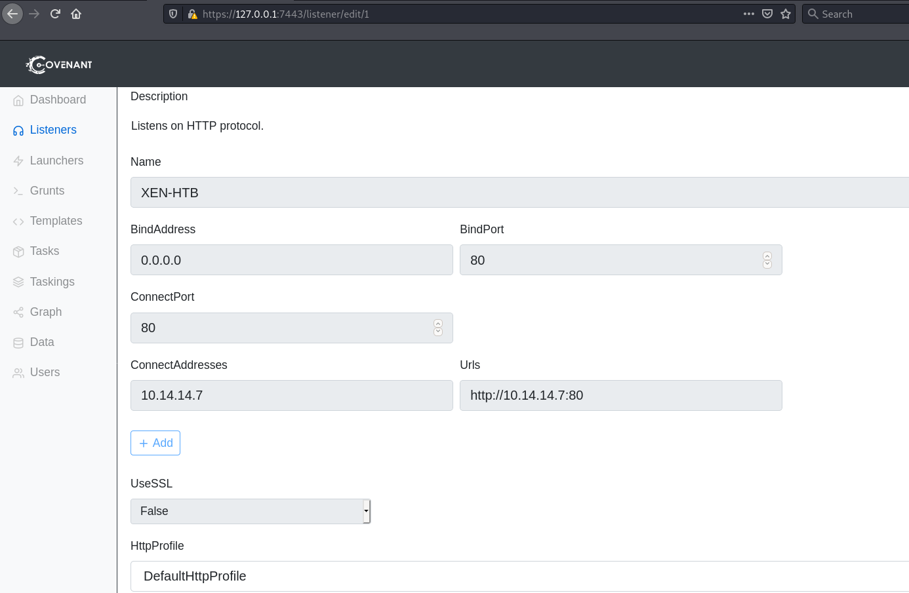Click the Data database icon
Screen dimensions: 909x593
(x=18, y=343)
